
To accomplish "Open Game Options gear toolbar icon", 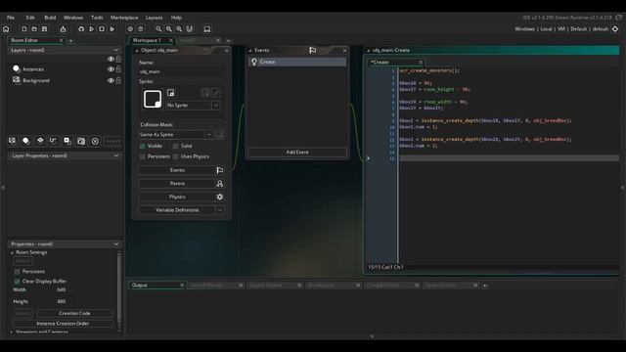I will click(x=130, y=29).
